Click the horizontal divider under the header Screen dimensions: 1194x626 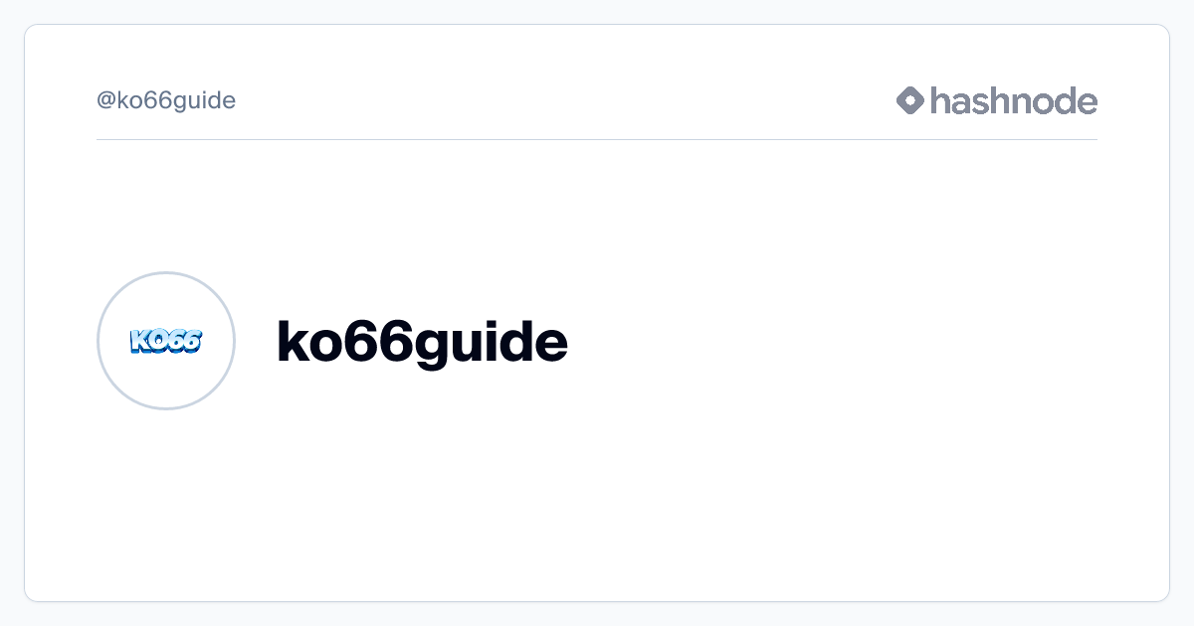(x=597, y=140)
